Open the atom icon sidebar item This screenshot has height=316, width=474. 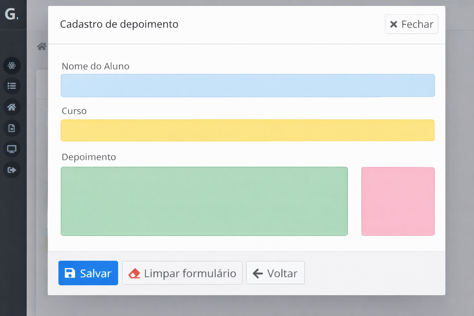pyautogui.click(x=12, y=65)
